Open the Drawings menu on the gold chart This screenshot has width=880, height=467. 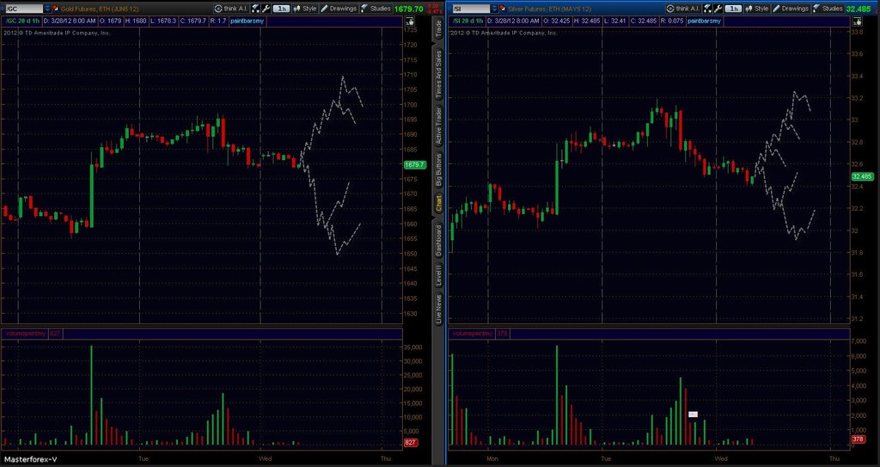click(x=339, y=9)
